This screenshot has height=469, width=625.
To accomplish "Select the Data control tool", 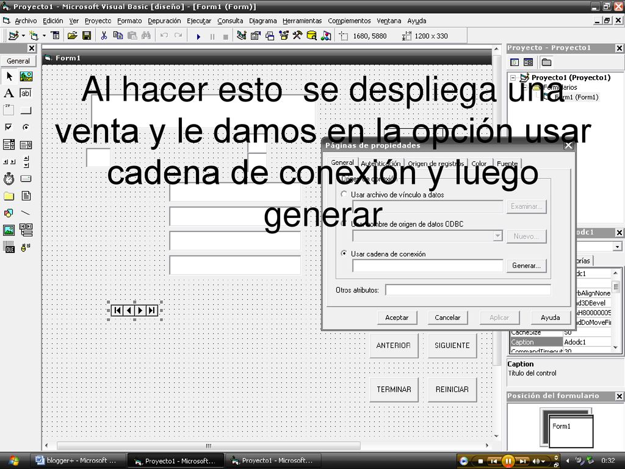I will (x=26, y=230).
